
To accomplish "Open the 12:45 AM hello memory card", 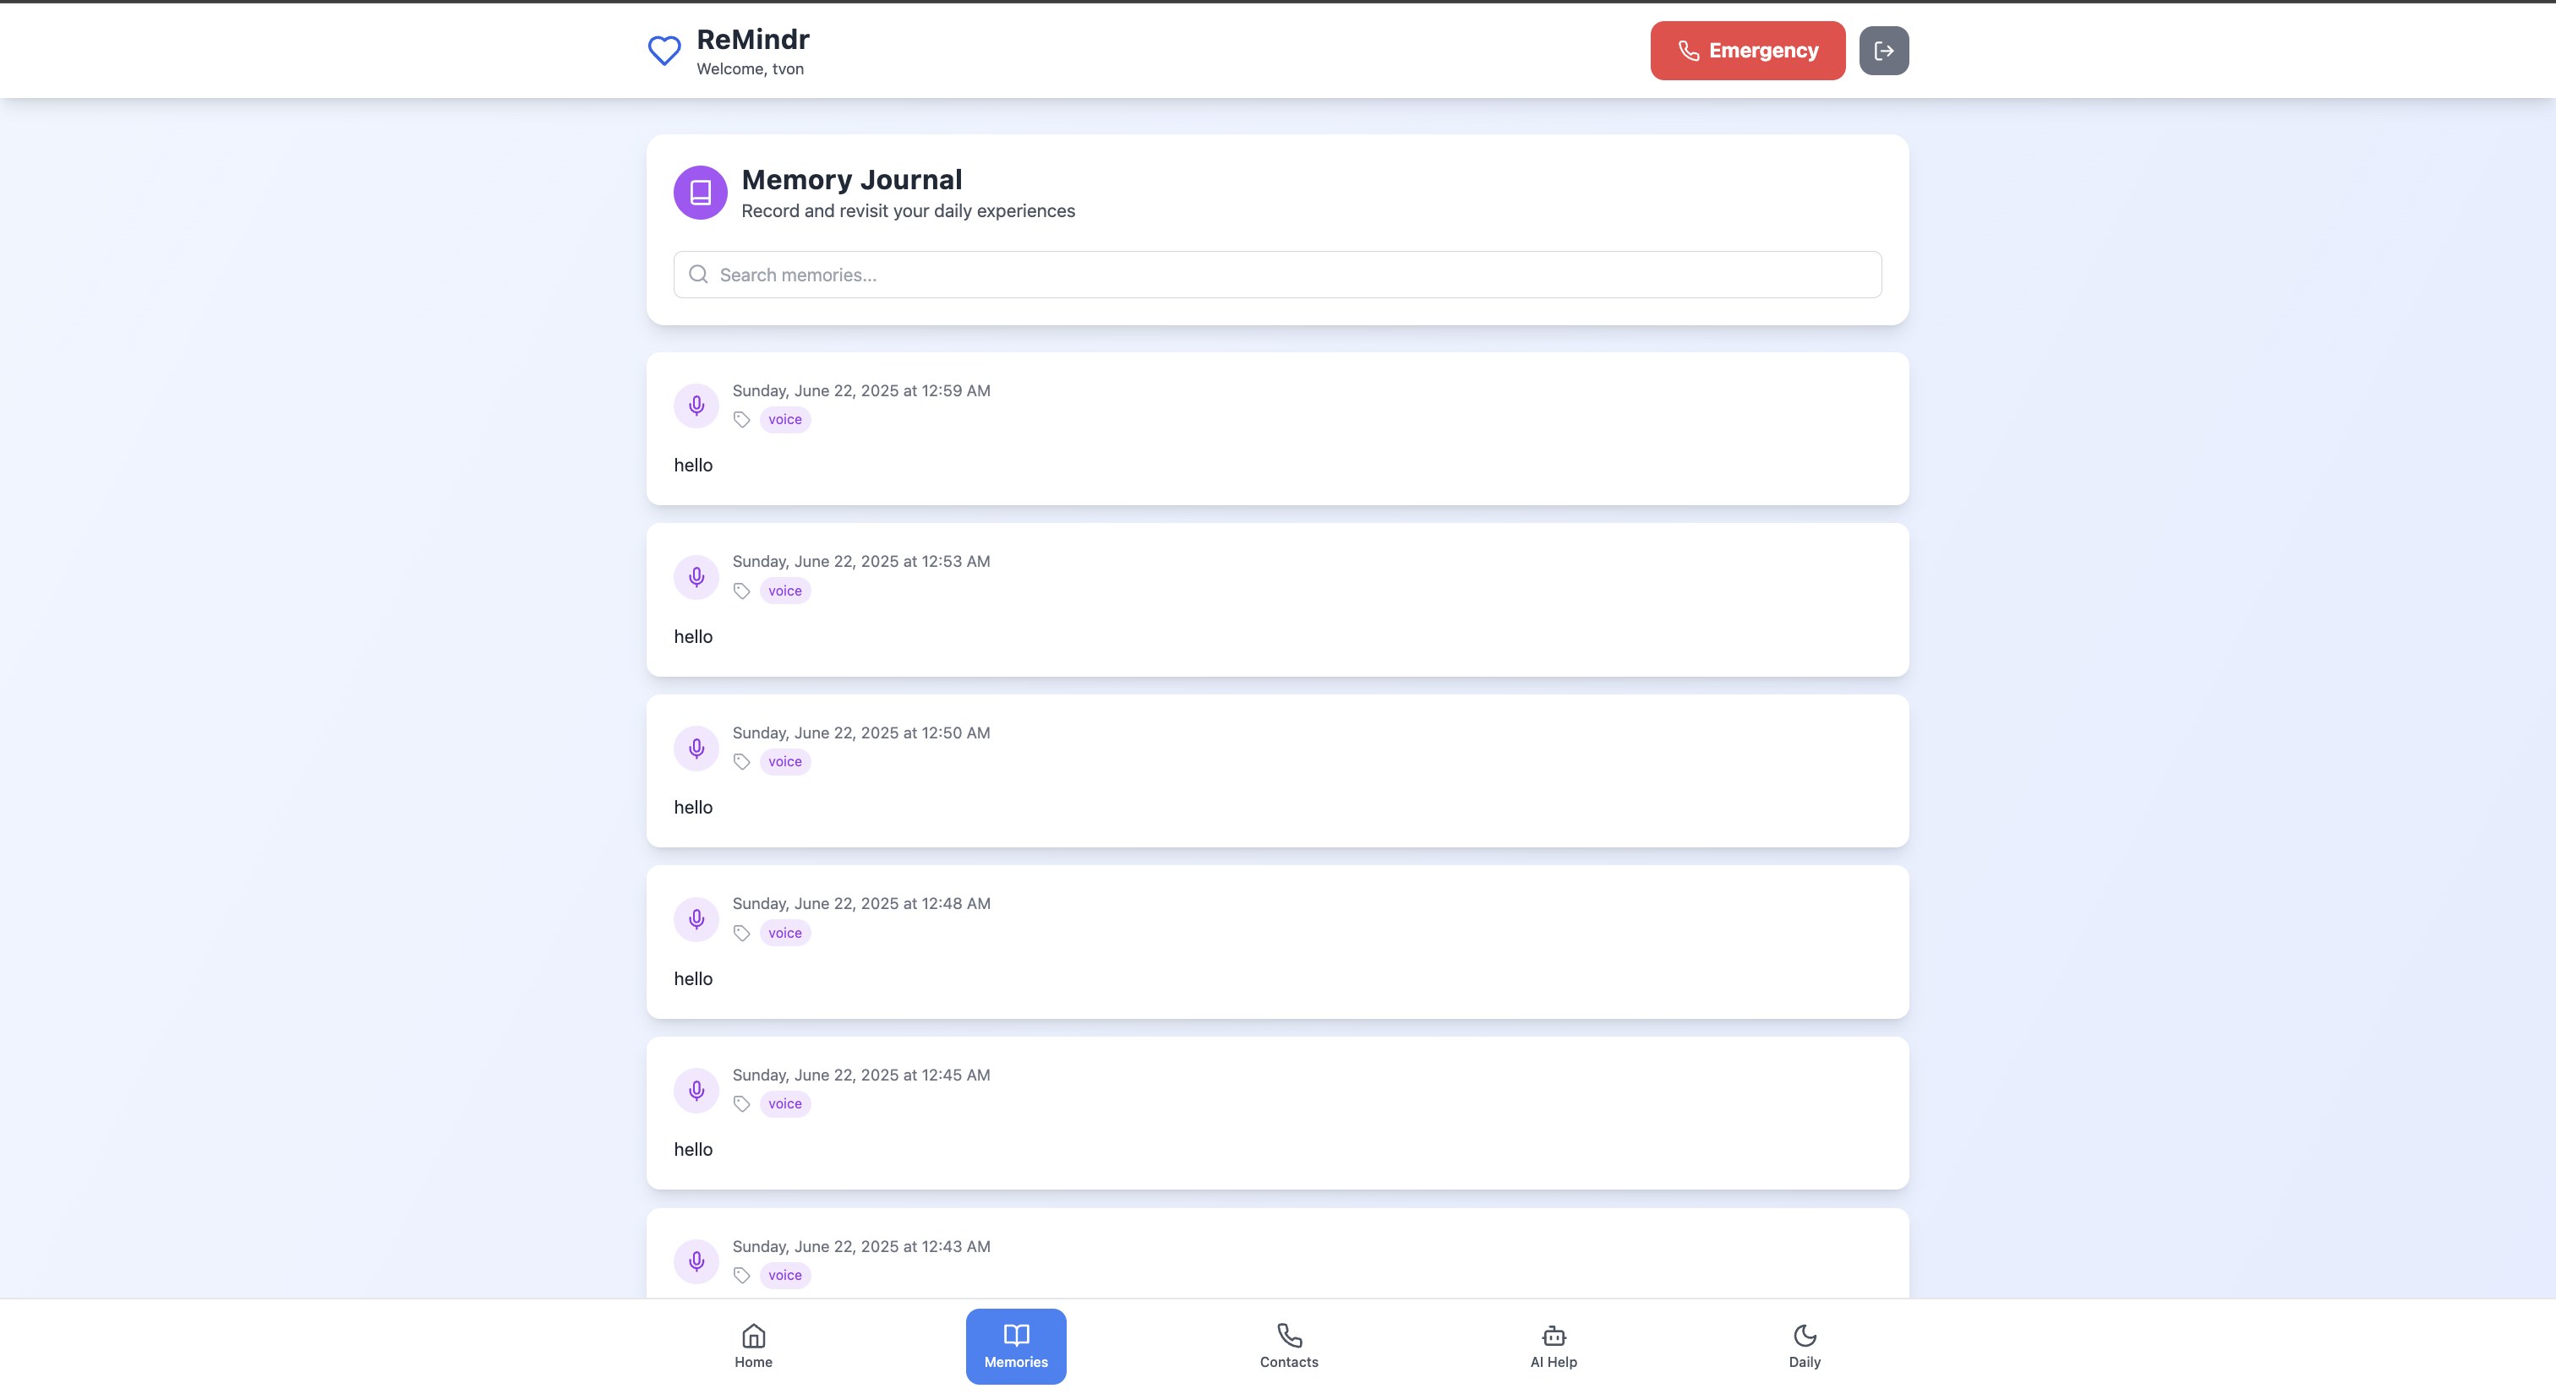I will click(1276, 1148).
